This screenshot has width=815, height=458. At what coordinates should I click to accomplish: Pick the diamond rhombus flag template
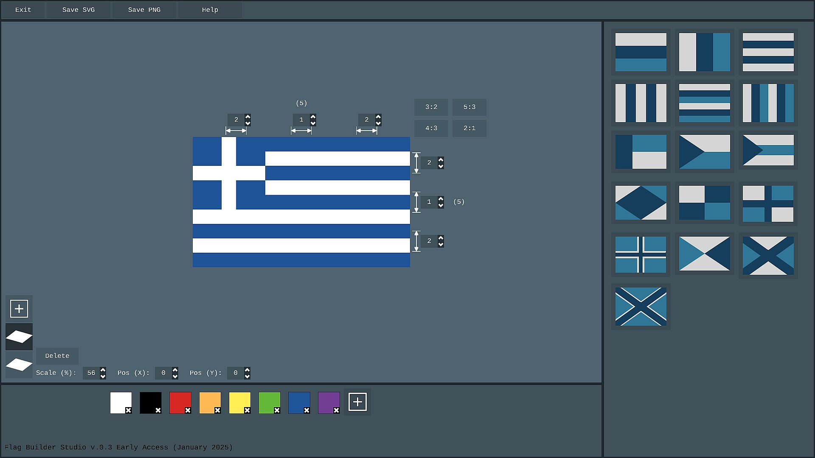coord(641,203)
